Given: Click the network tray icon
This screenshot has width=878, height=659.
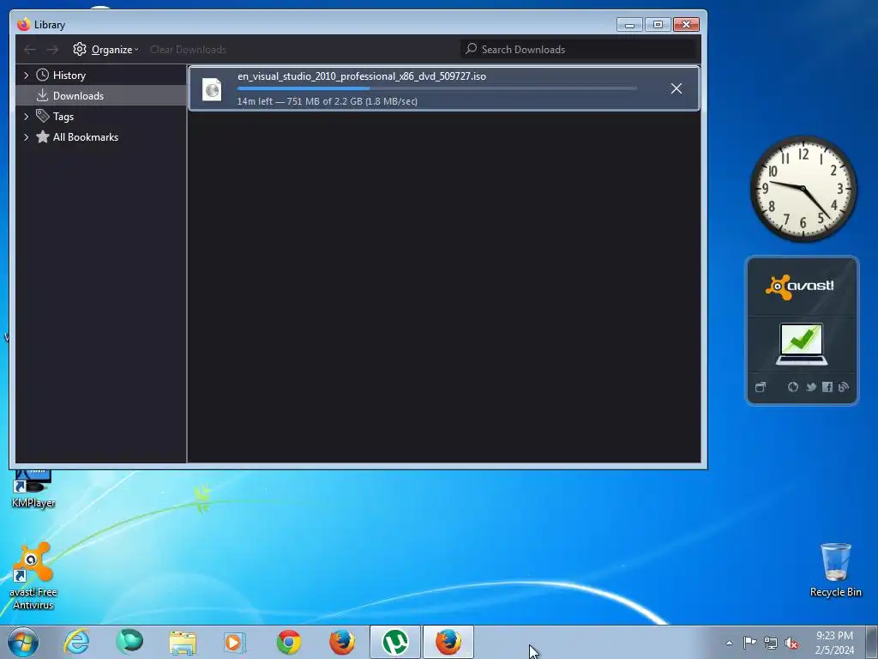Looking at the screenshot, I should pos(771,643).
